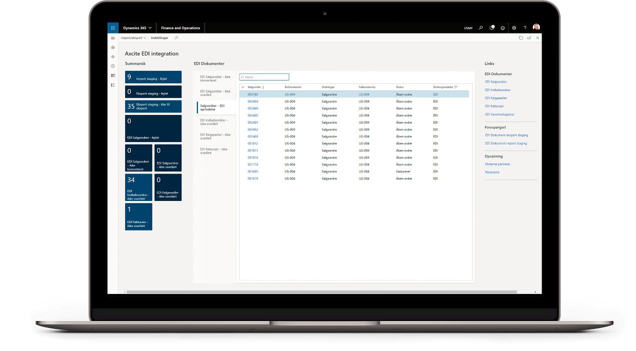Click the Filtrér input field
The image size is (636, 351).
click(x=264, y=77)
